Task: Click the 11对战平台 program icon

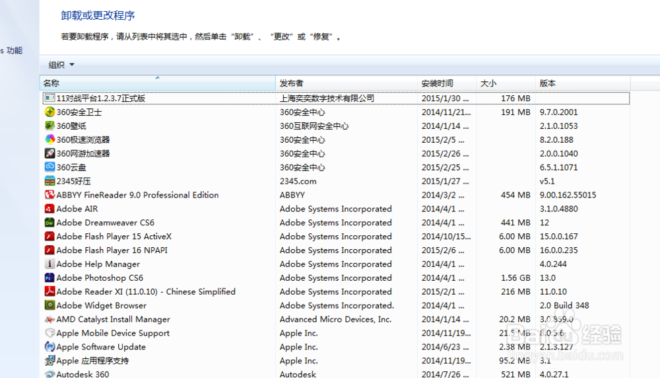Action: click(x=49, y=98)
